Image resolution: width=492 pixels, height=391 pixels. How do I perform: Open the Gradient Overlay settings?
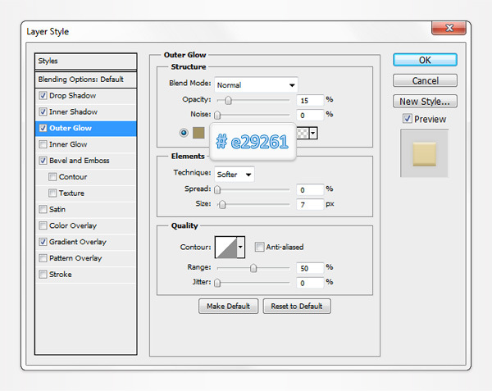point(78,242)
